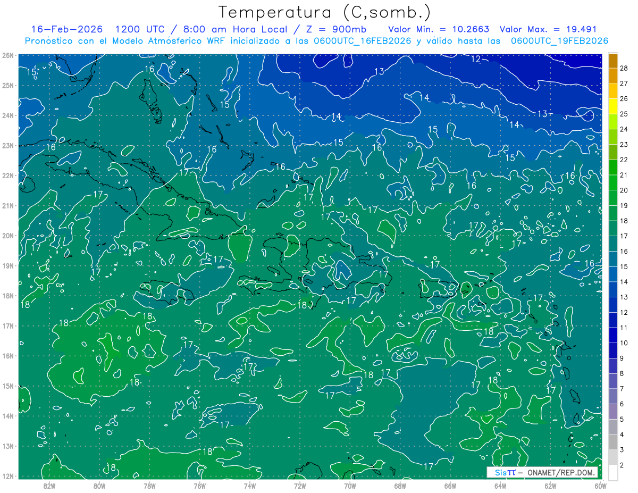Click the longitude axis label "66W"
Viewport: 638px width, 493px height.
point(450,486)
